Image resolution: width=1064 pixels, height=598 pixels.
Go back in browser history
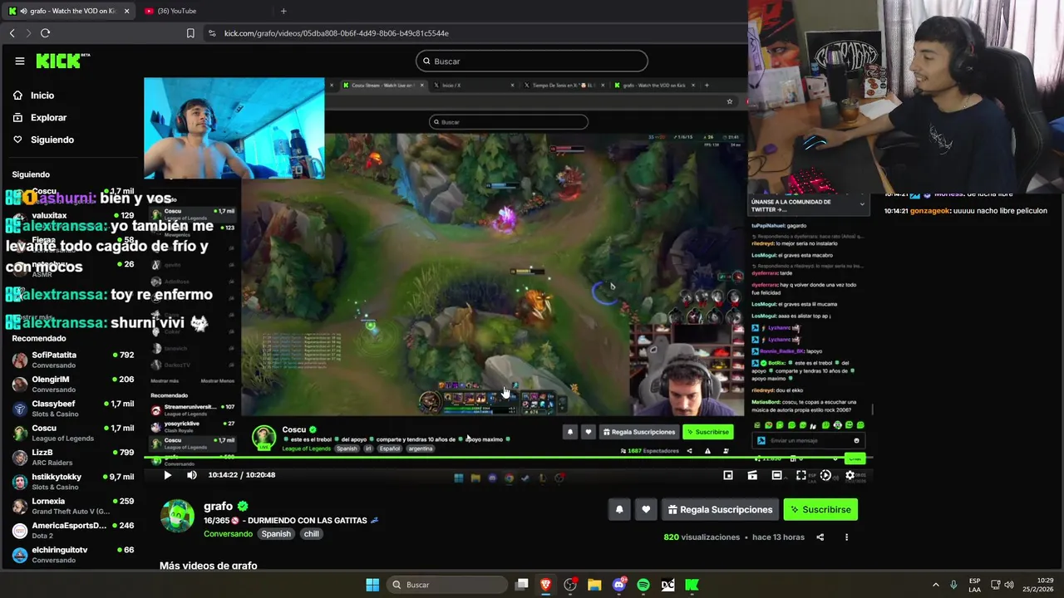point(12,33)
